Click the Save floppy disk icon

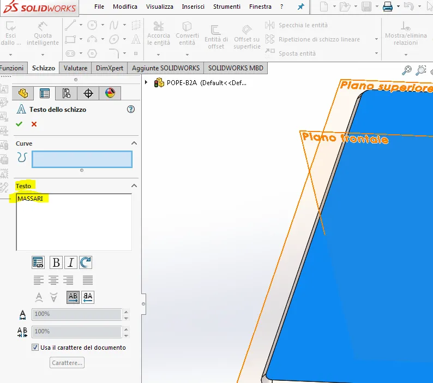click(366, 6)
